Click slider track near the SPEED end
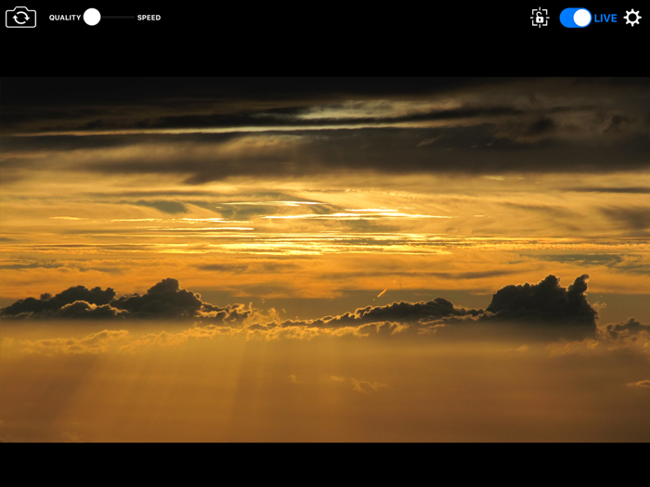The height and width of the screenshot is (487, 650). tap(129, 18)
